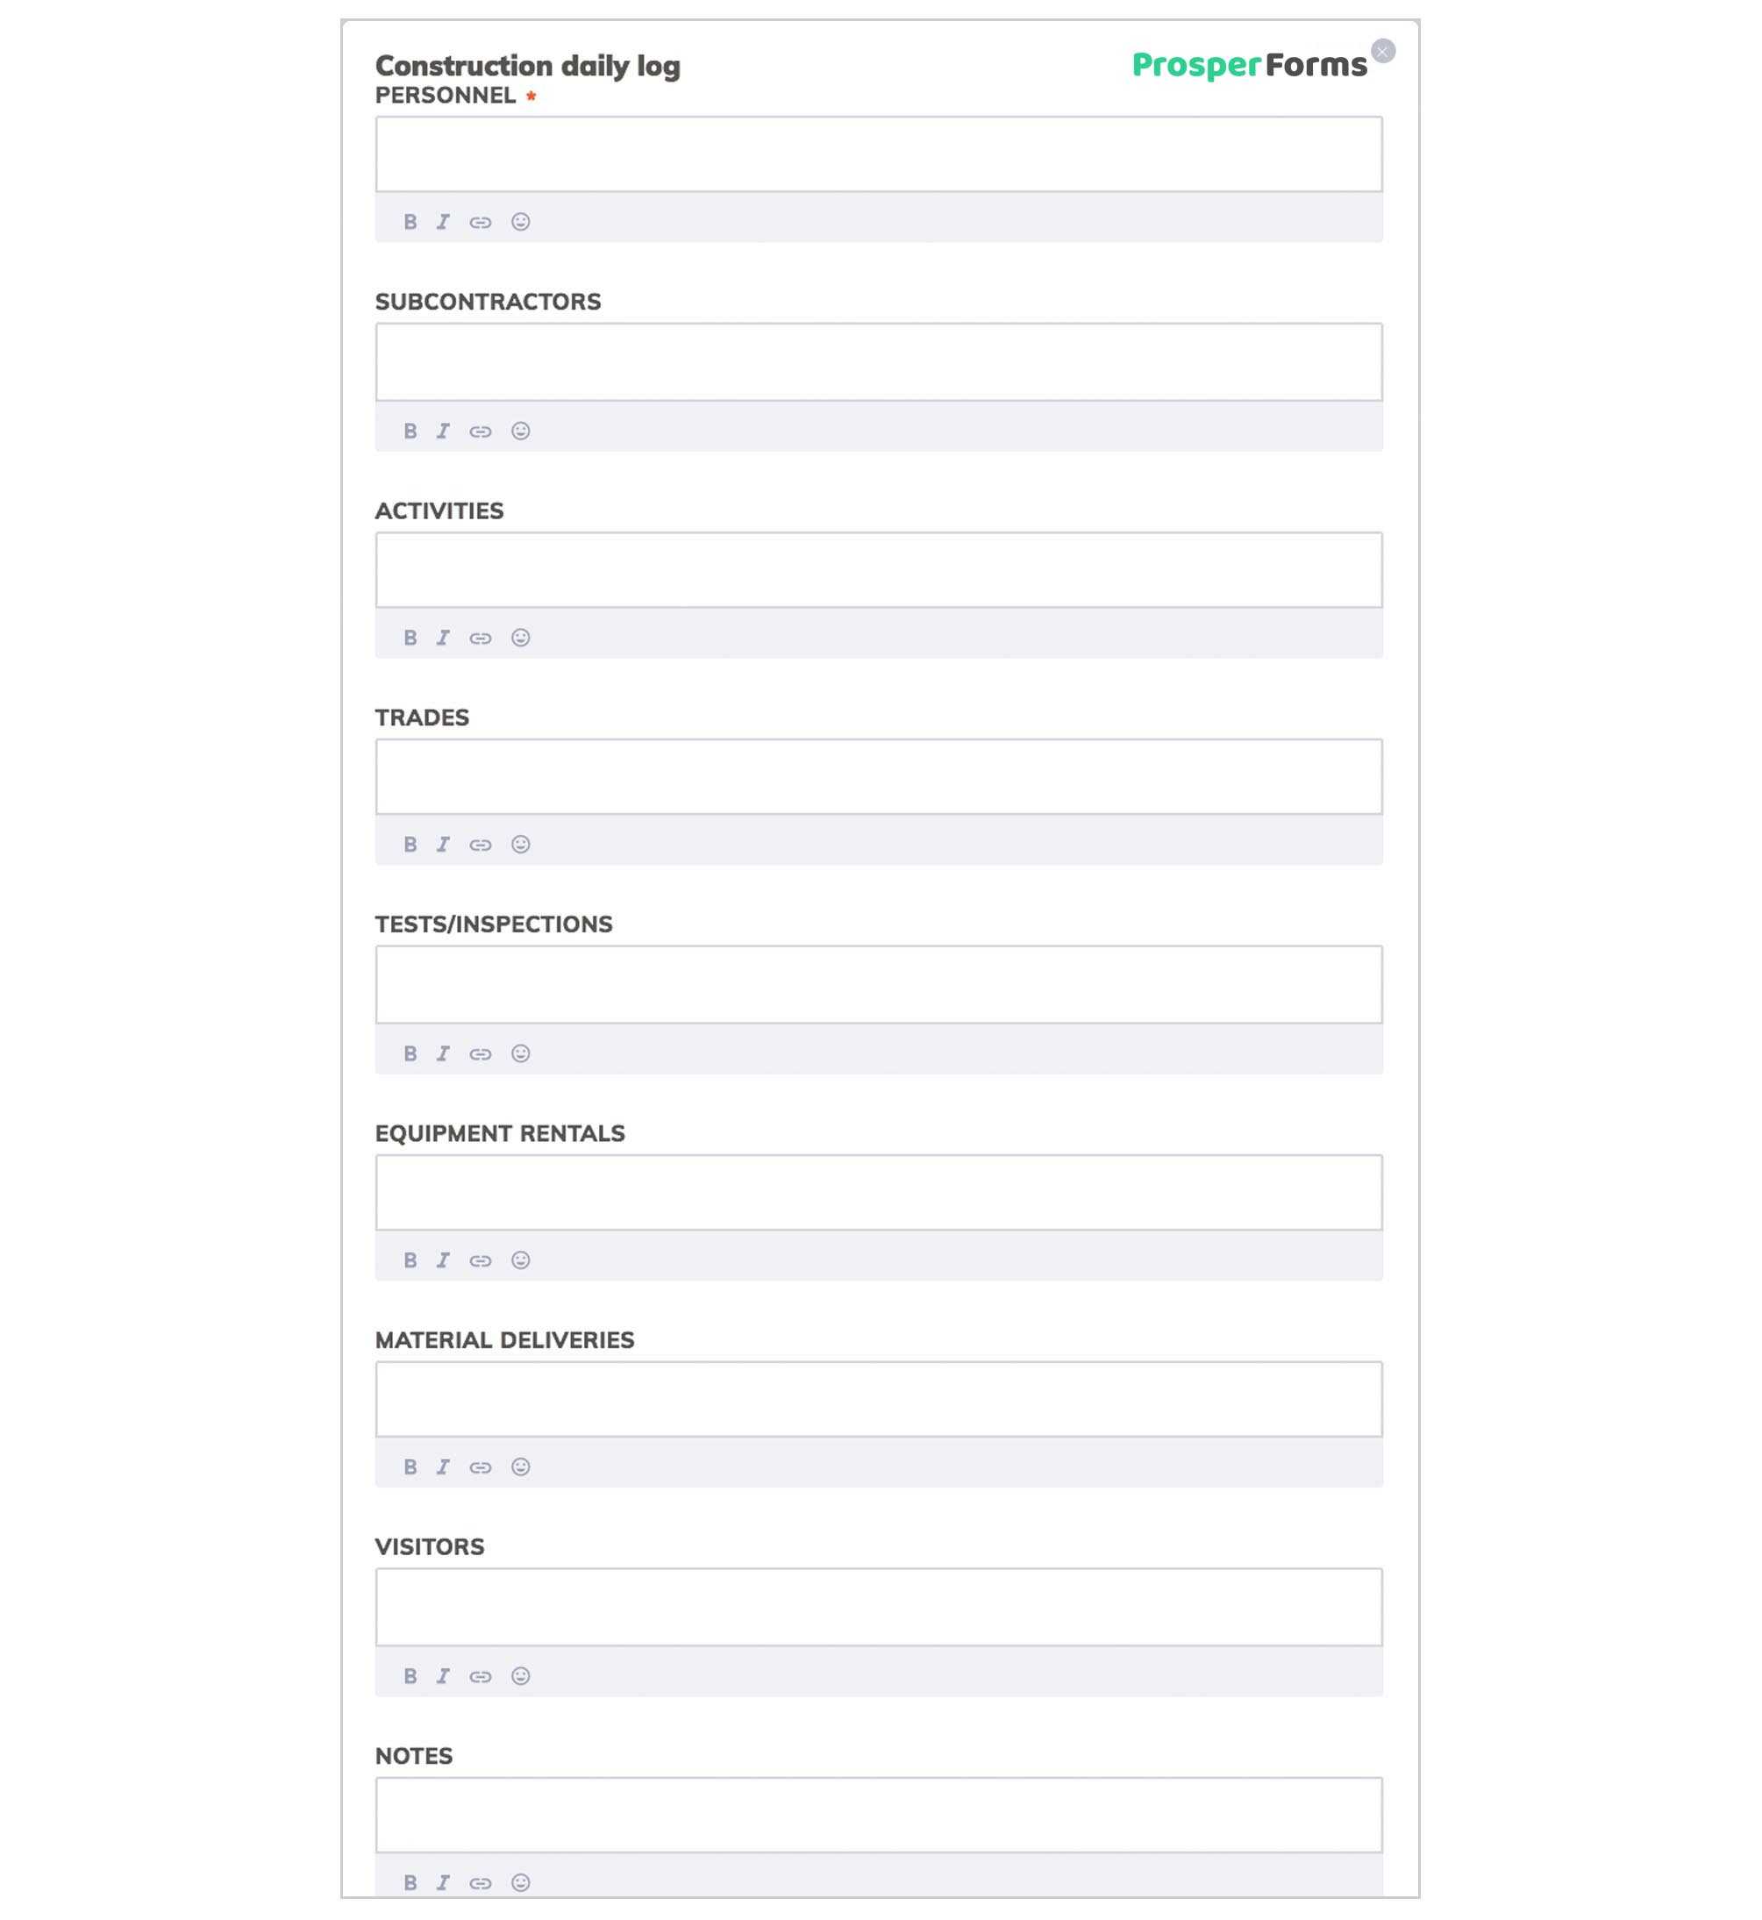1762x1920 pixels.
Task: Click the Link icon in VISITORS field
Action: [x=482, y=1676]
